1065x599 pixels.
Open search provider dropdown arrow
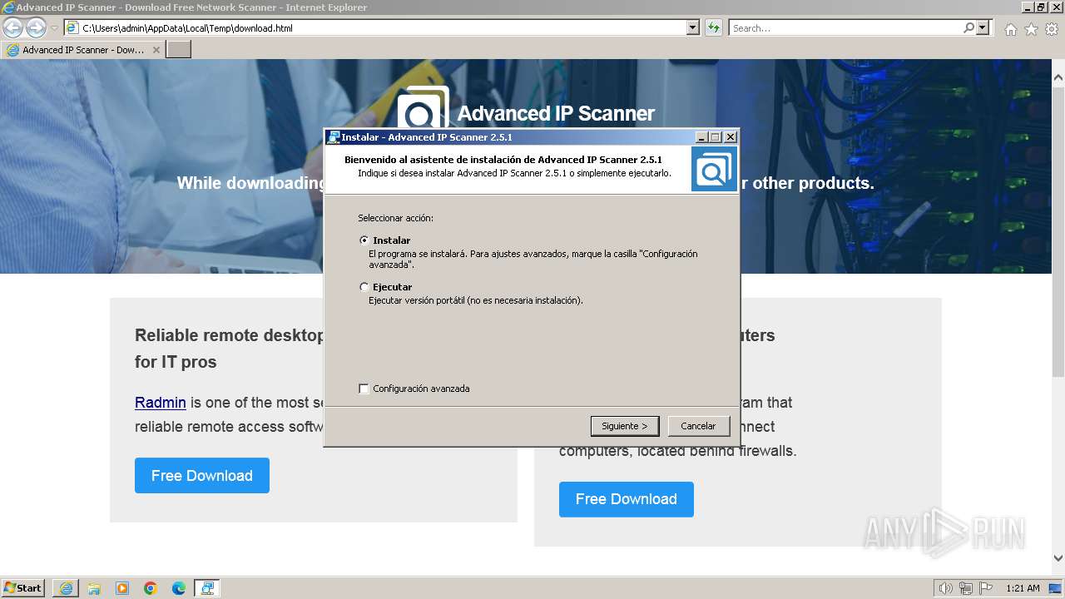(983, 27)
